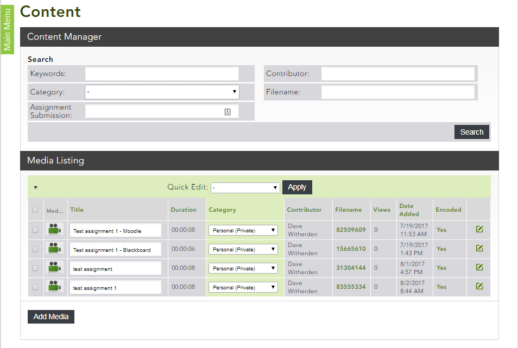Check the box for Test assignment 1 - Blackboard
The width and height of the screenshot is (518, 348).
pos(35,249)
